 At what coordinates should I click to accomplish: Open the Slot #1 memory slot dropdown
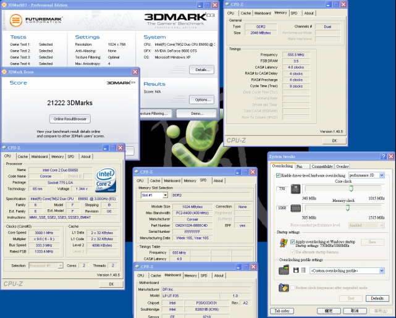click(165, 195)
